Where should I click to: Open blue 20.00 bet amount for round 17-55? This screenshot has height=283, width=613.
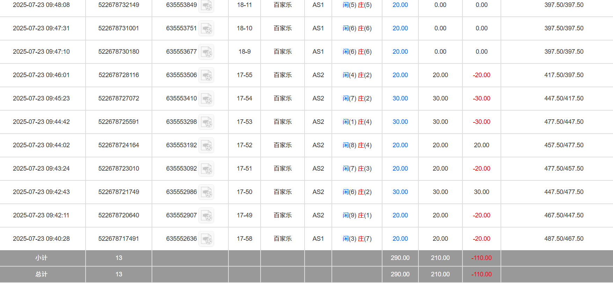(400, 75)
